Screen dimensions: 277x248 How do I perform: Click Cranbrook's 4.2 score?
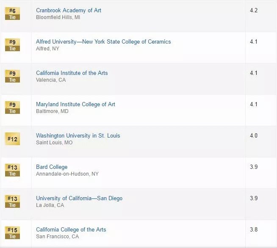pos(254,11)
